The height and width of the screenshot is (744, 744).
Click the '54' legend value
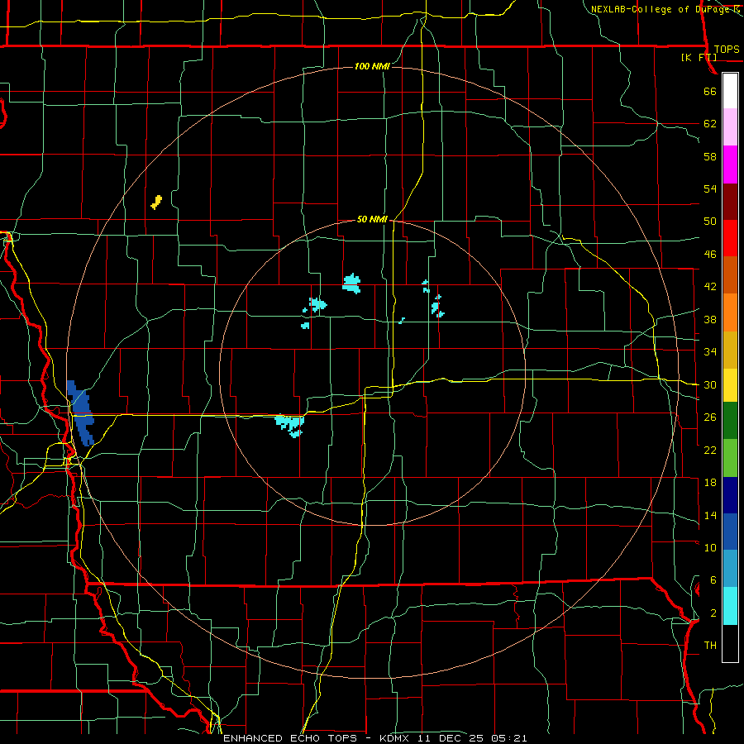tap(710, 188)
